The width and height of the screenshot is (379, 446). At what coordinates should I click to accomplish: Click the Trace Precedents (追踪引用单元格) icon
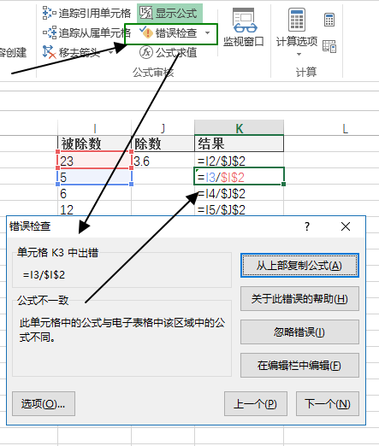pyautogui.click(x=50, y=13)
